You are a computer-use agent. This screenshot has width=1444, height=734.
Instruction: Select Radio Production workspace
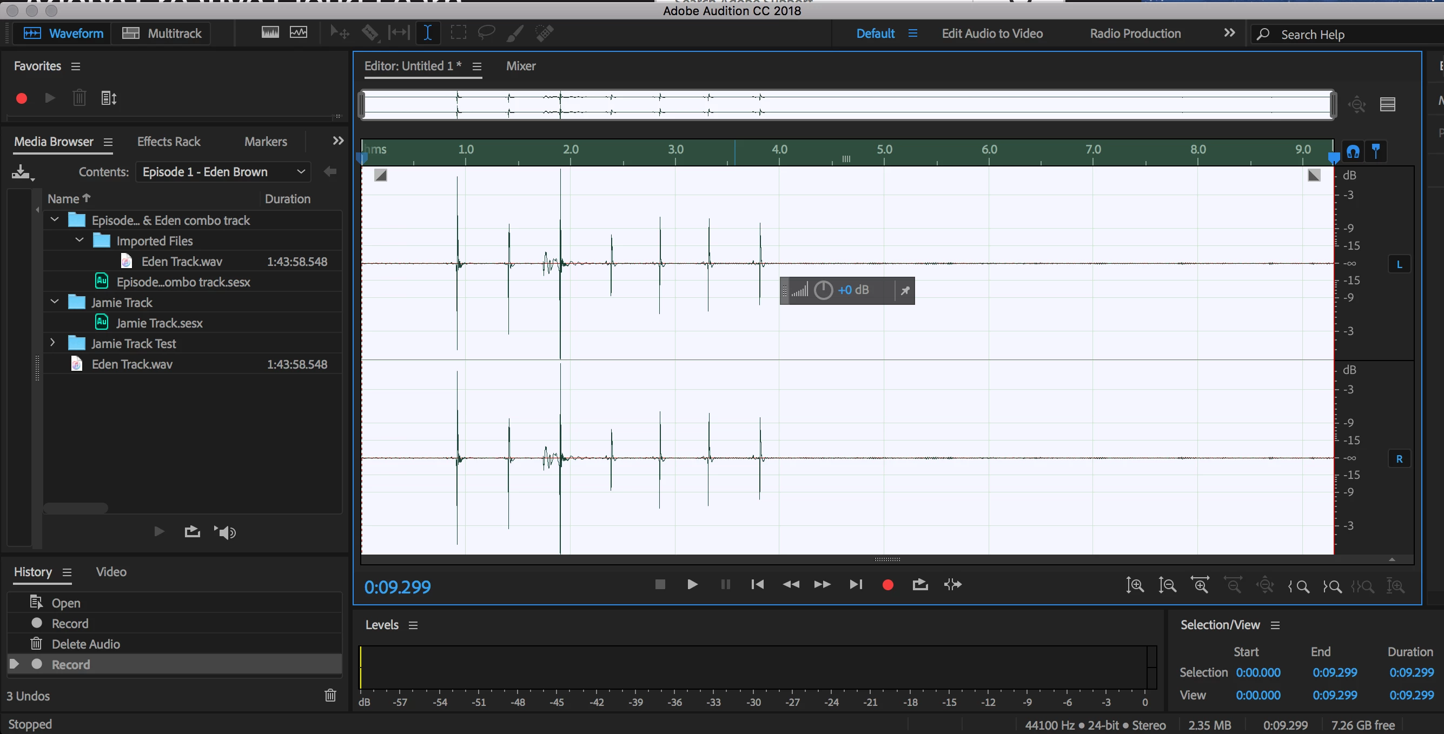pyautogui.click(x=1135, y=34)
